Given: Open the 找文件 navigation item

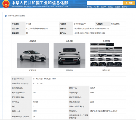Looking at the screenshot, I should click(x=96, y=7).
